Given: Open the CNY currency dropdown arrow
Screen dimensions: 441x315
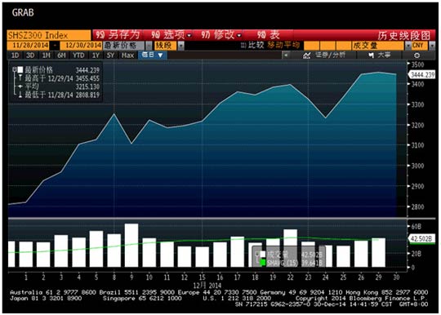Looking at the screenshot, I should click(x=432, y=46).
